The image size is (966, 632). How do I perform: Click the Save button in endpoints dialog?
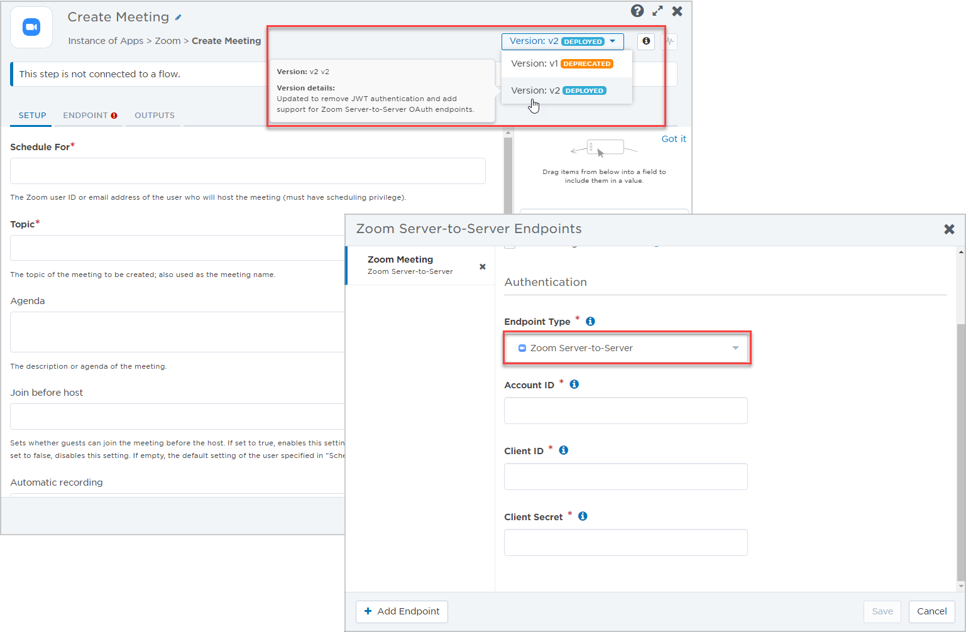(882, 611)
